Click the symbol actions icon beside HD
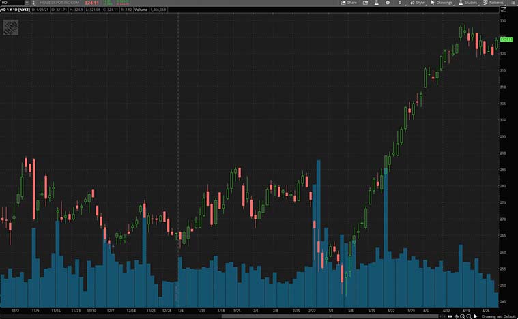518x319 pixels. [33, 3]
